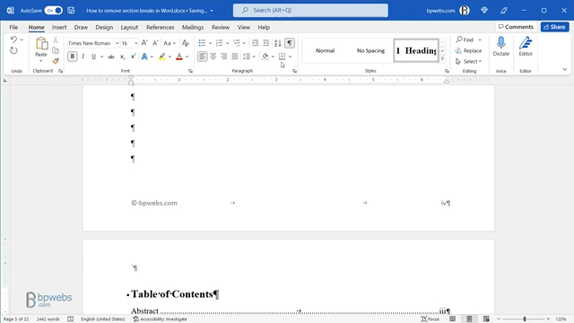Increase paragraph indent
574x323 pixels.
(x=266, y=43)
